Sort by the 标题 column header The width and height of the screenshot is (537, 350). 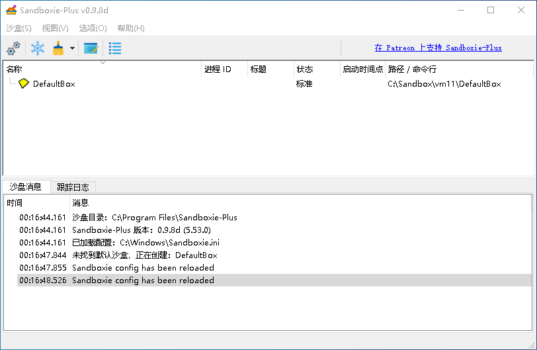coord(270,69)
